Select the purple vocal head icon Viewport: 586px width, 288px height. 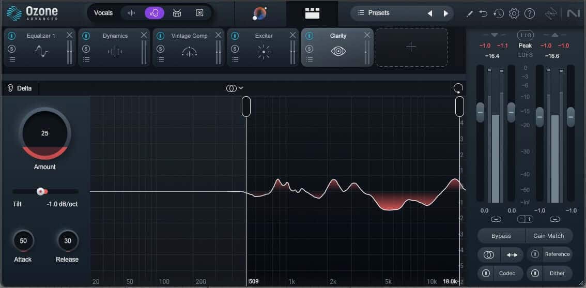(x=154, y=13)
